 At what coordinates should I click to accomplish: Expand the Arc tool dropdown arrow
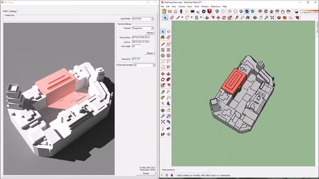pyautogui.click(x=191, y=18)
